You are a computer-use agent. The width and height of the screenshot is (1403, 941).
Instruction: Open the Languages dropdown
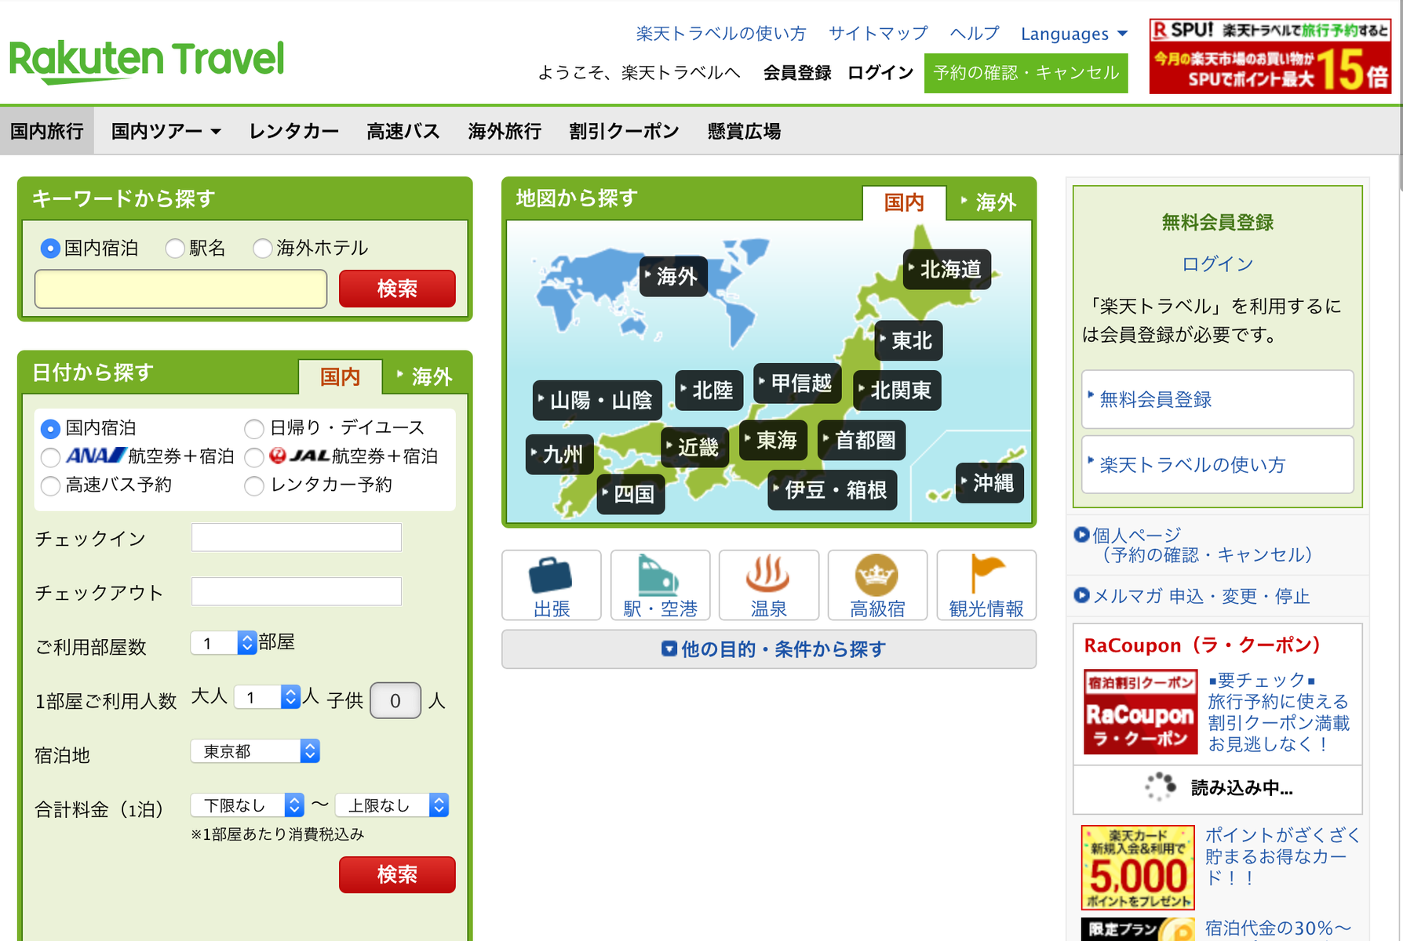[1073, 34]
